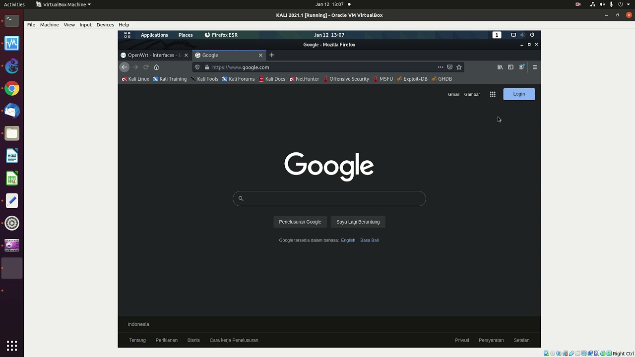Open Kali Places menu

click(x=186, y=35)
